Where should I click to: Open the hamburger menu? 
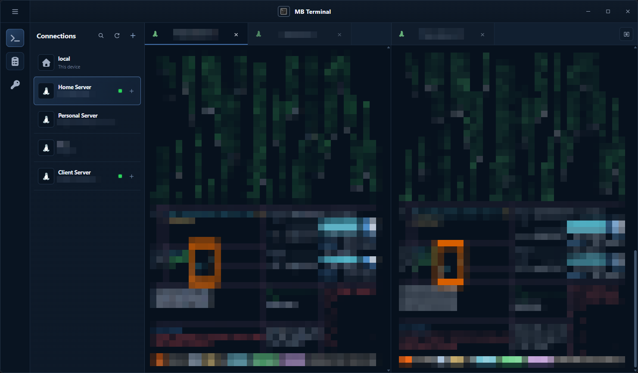pyautogui.click(x=15, y=12)
